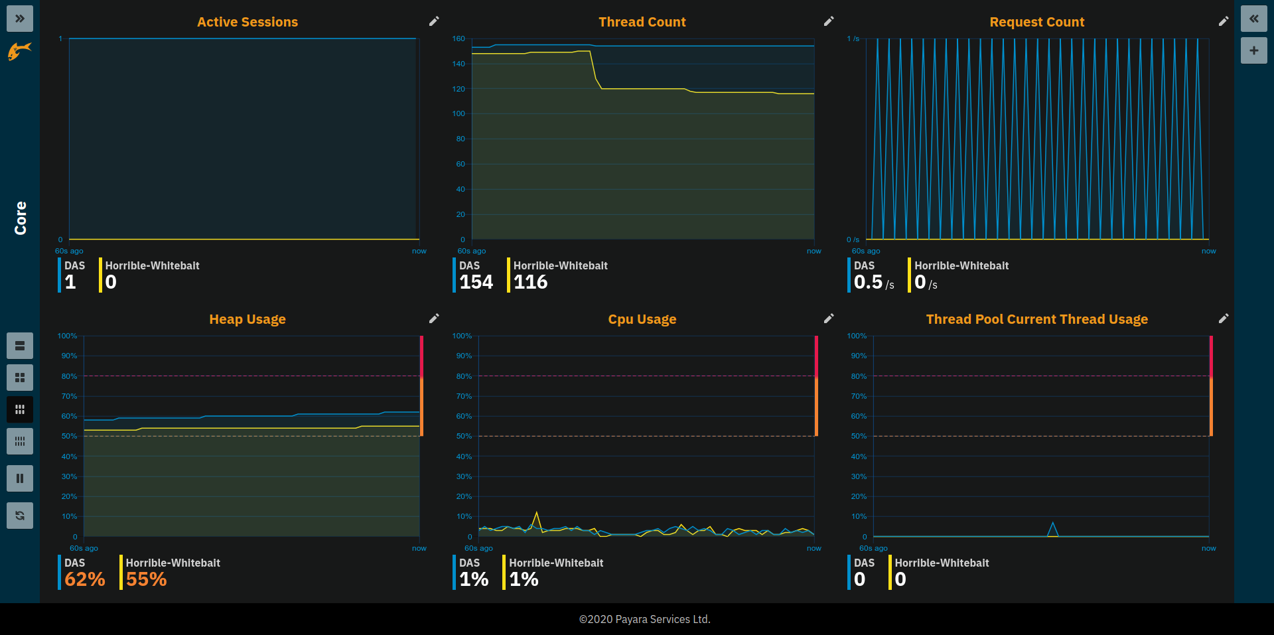Edit the Active Sessions chart
The image size is (1274, 635).
[434, 21]
